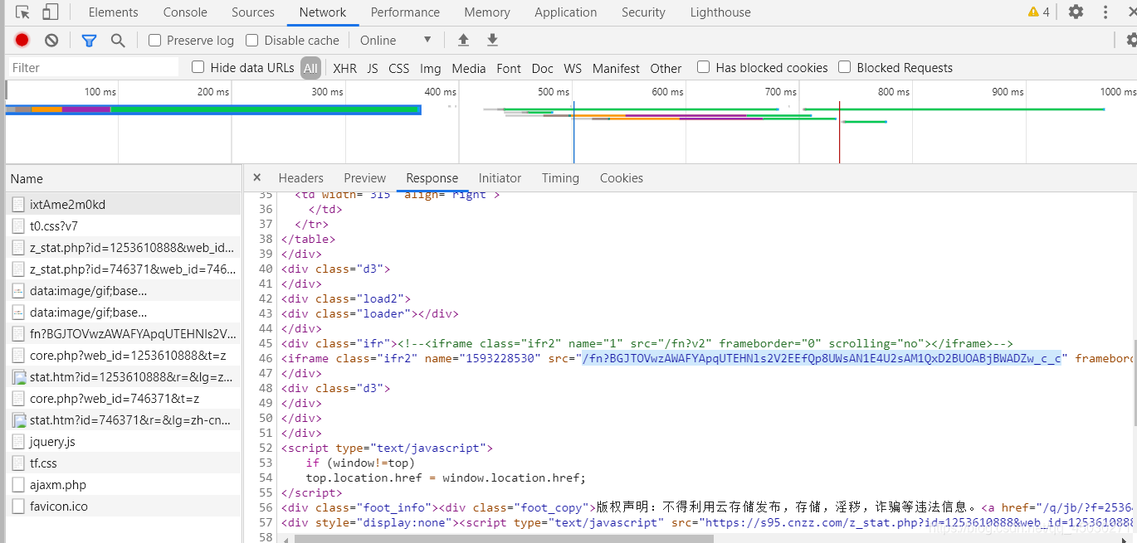This screenshot has height=543, width=1137.
Task: Open the Security panel tab
Action: tap(643, 12)
